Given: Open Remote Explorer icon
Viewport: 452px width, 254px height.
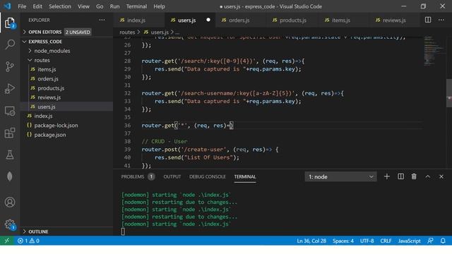Looking at the screenshot, I should click(x=10, y=111).
